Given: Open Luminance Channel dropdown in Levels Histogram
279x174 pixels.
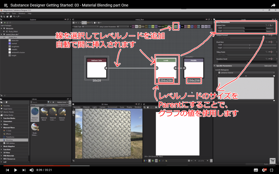Looking at the screenshot, I should [246, 72].
